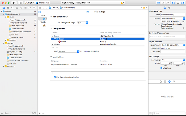Viewport: 186px width, 116px height.
Task: Open Project Format dropdown
Action: [173, 45]
